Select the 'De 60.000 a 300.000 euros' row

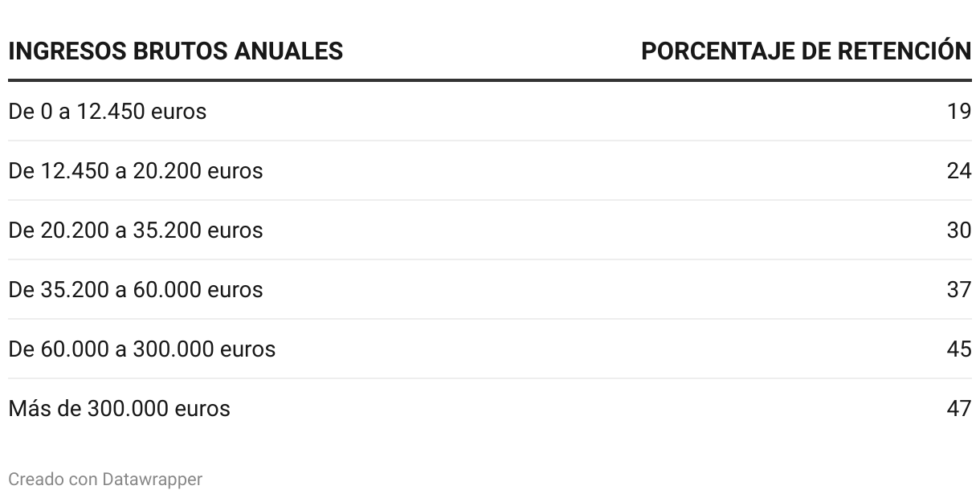[490, 349]
